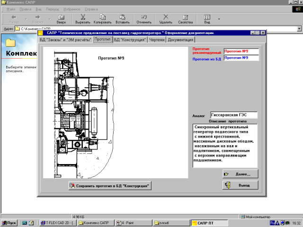Click the Копировать (Copy) toolbar icon
The width and height of the screenshot is (303, 227).
(x=102, y=19)
